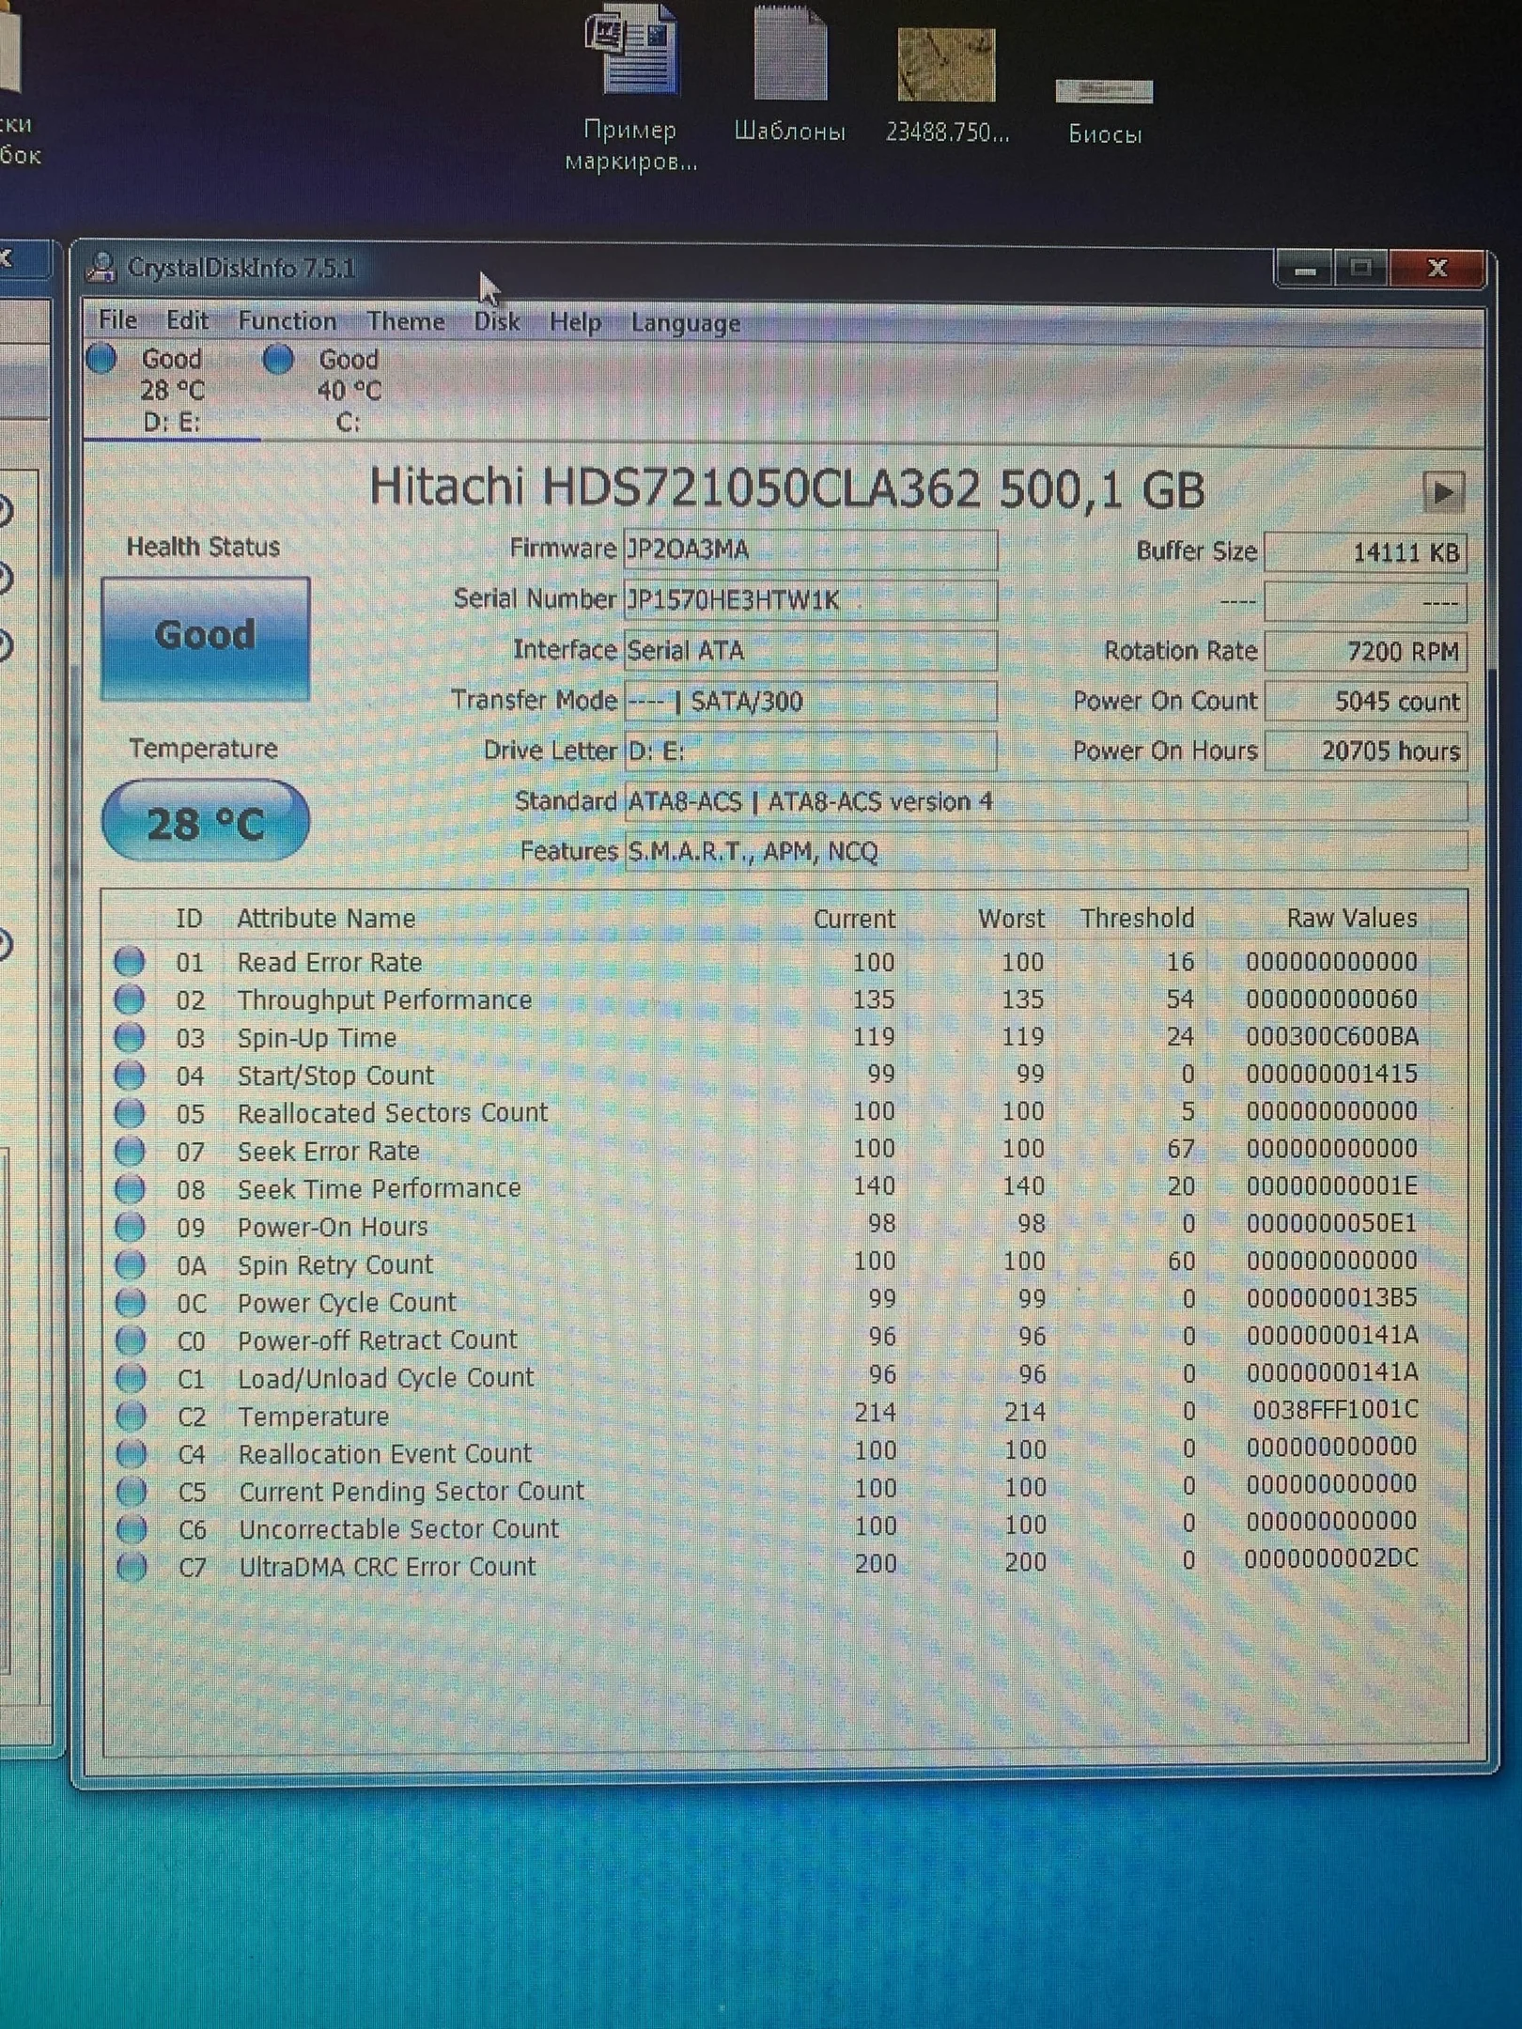
Task: Click status icon for Spin Retry Count
Action: [x=130, y=1264]
